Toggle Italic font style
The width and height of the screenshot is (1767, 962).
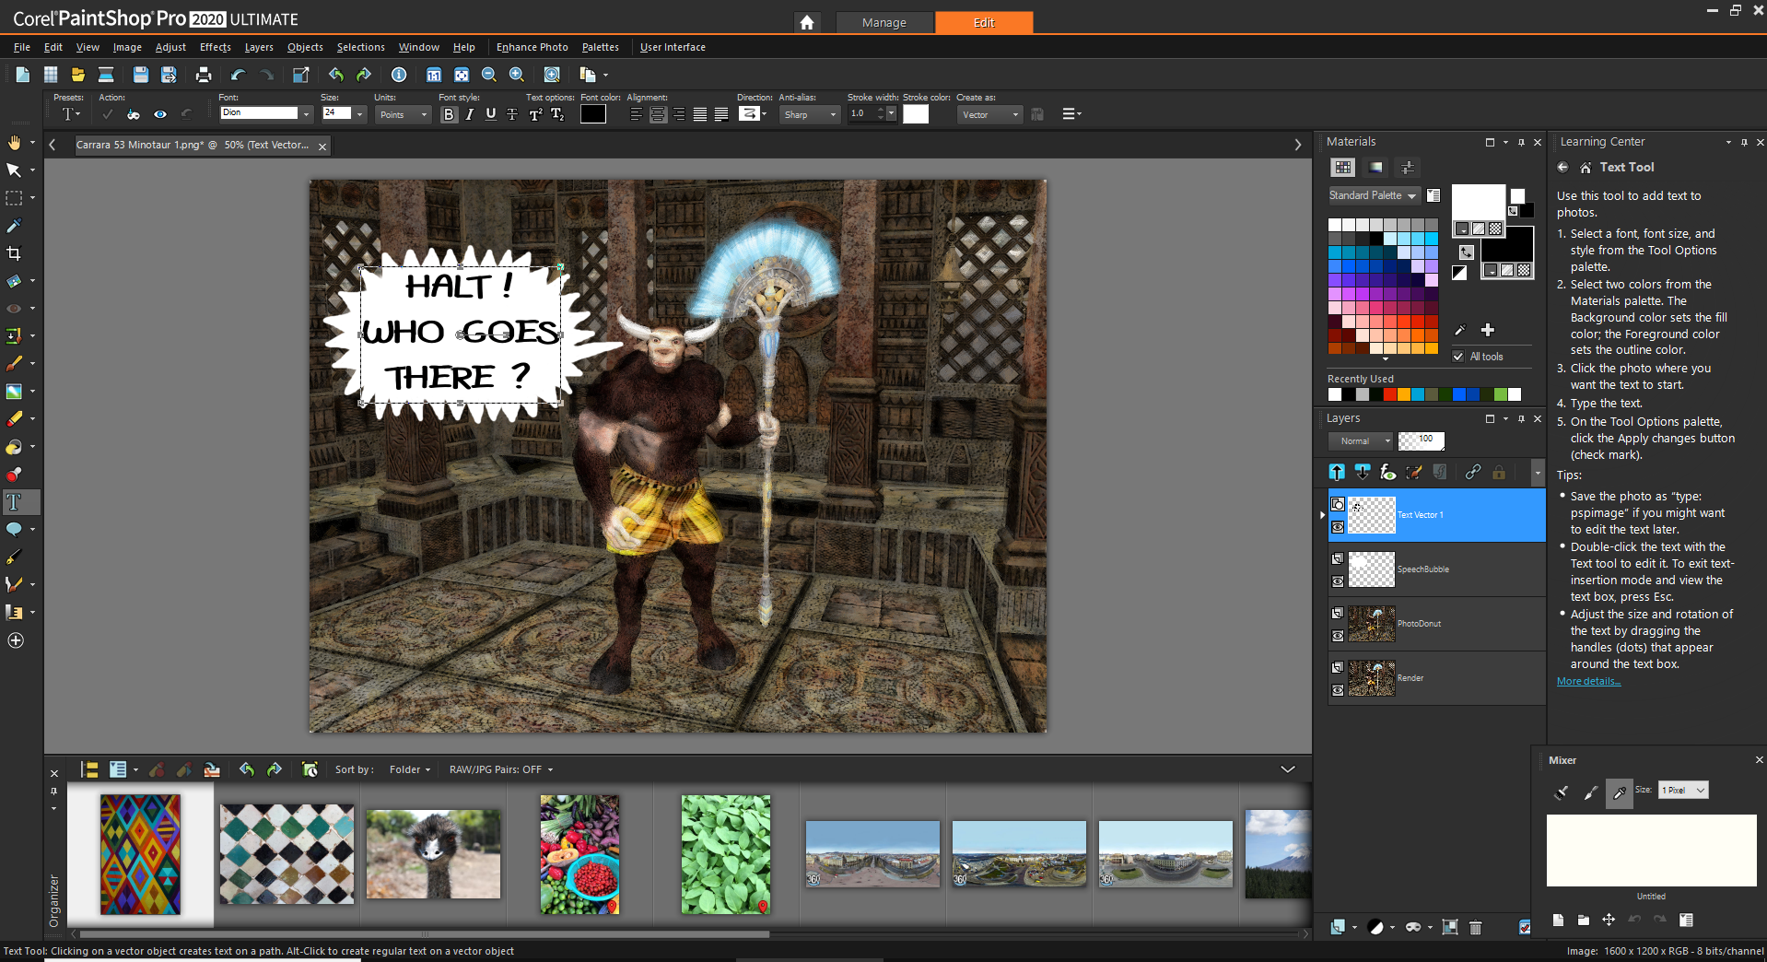coord(470,114)
